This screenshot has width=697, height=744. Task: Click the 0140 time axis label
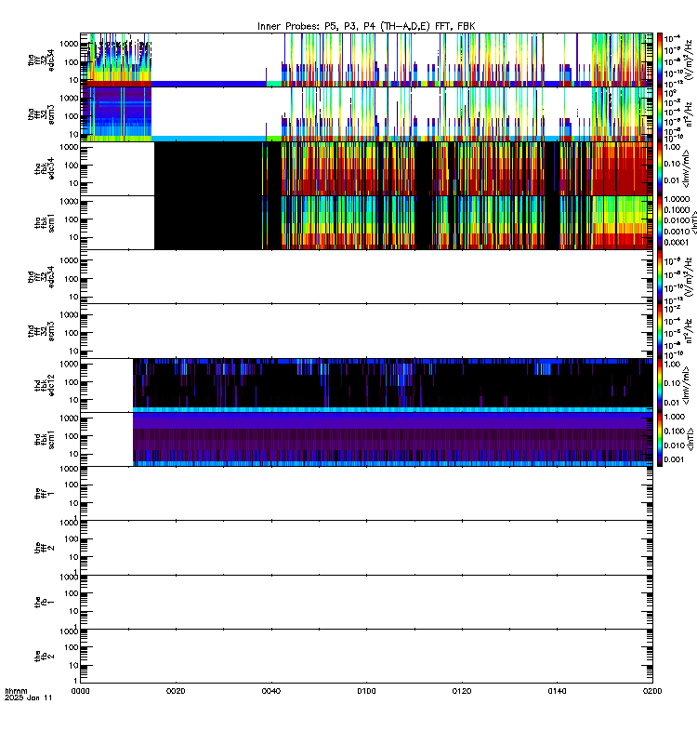click(x=557, y=691)
